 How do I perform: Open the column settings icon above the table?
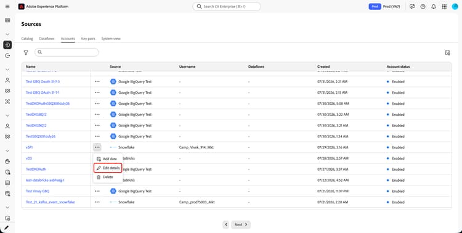pyautogui.click(x=447, y=53)
